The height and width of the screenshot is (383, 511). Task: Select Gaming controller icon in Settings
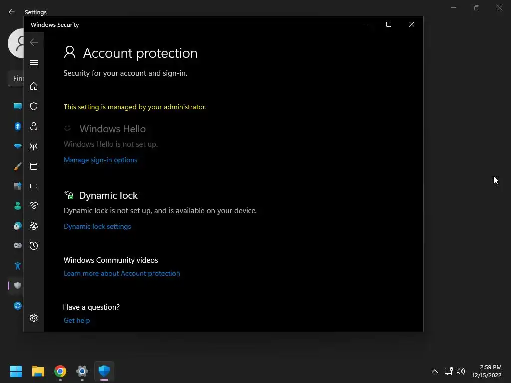[x=18, y=245]
